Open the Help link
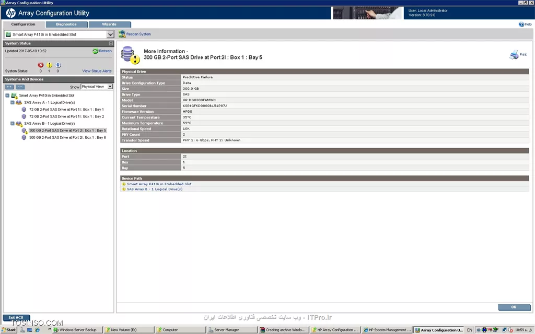 [x=528, y=25]
